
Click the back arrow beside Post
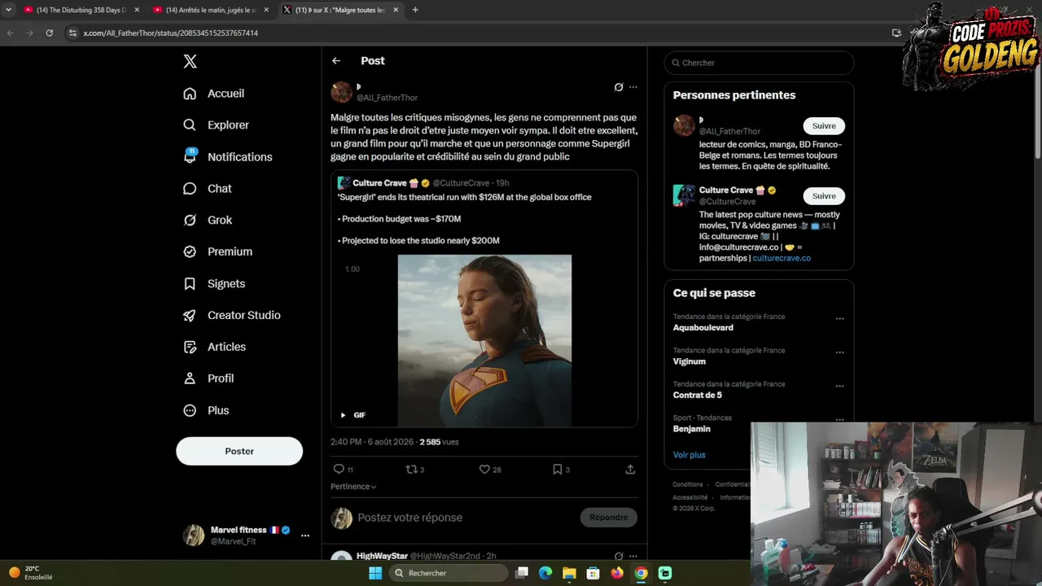[336, 61]
